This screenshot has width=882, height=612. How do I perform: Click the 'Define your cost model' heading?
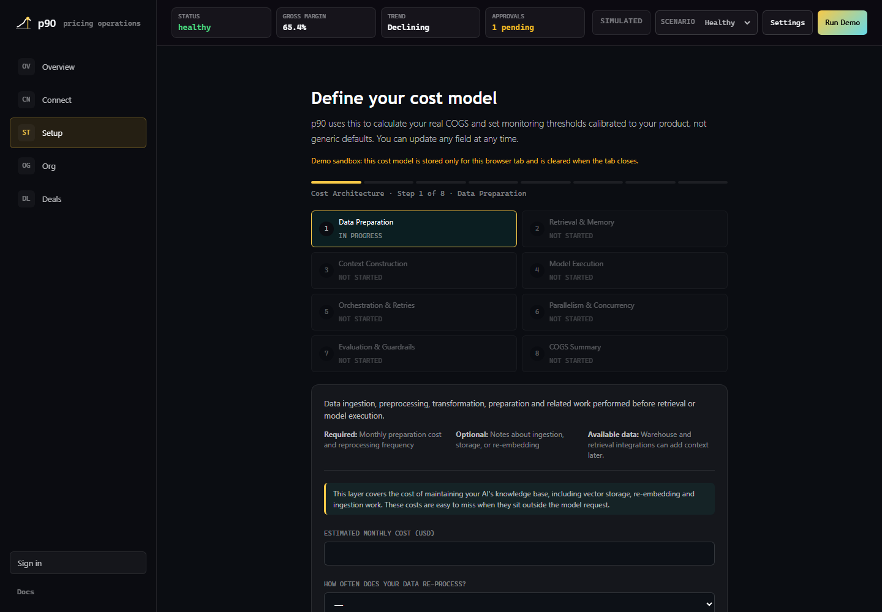pyautogui.click(x=404, y=98)
